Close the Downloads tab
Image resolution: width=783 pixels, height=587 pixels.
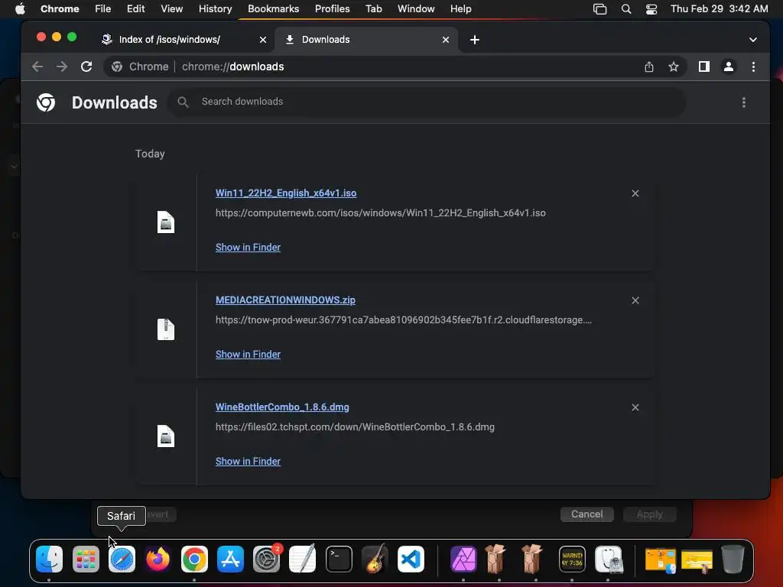[446, 40]
